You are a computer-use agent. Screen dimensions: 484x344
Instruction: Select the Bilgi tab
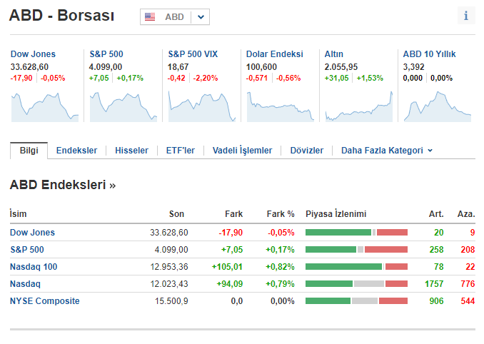(x=29, y=151)
